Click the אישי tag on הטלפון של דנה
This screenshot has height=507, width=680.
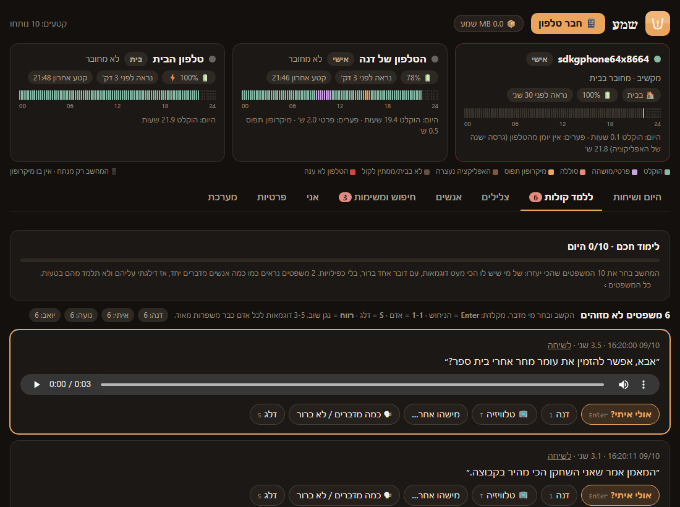341,59
